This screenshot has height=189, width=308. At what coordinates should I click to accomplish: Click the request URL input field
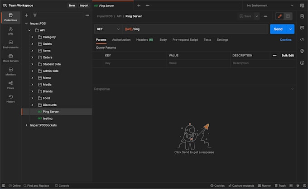[195, 29]
